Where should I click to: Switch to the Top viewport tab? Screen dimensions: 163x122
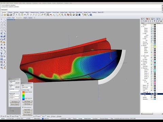click(13, 18)
